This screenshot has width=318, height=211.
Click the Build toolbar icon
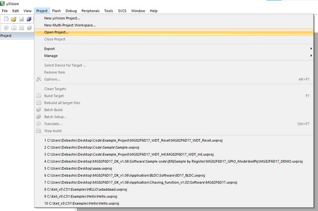[x=14, y=28]
